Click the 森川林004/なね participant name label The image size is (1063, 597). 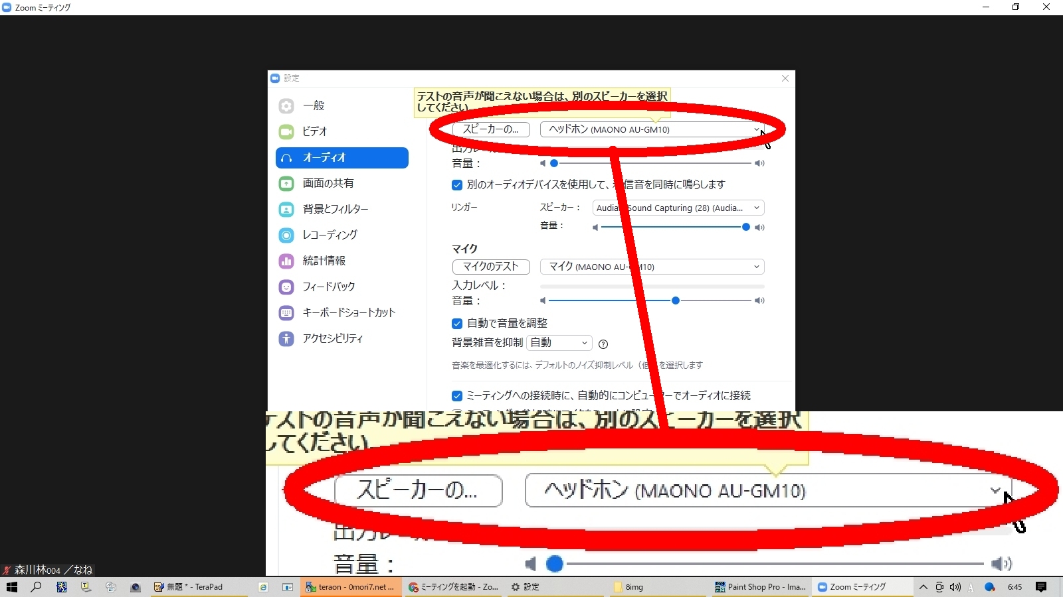point(53,570)
